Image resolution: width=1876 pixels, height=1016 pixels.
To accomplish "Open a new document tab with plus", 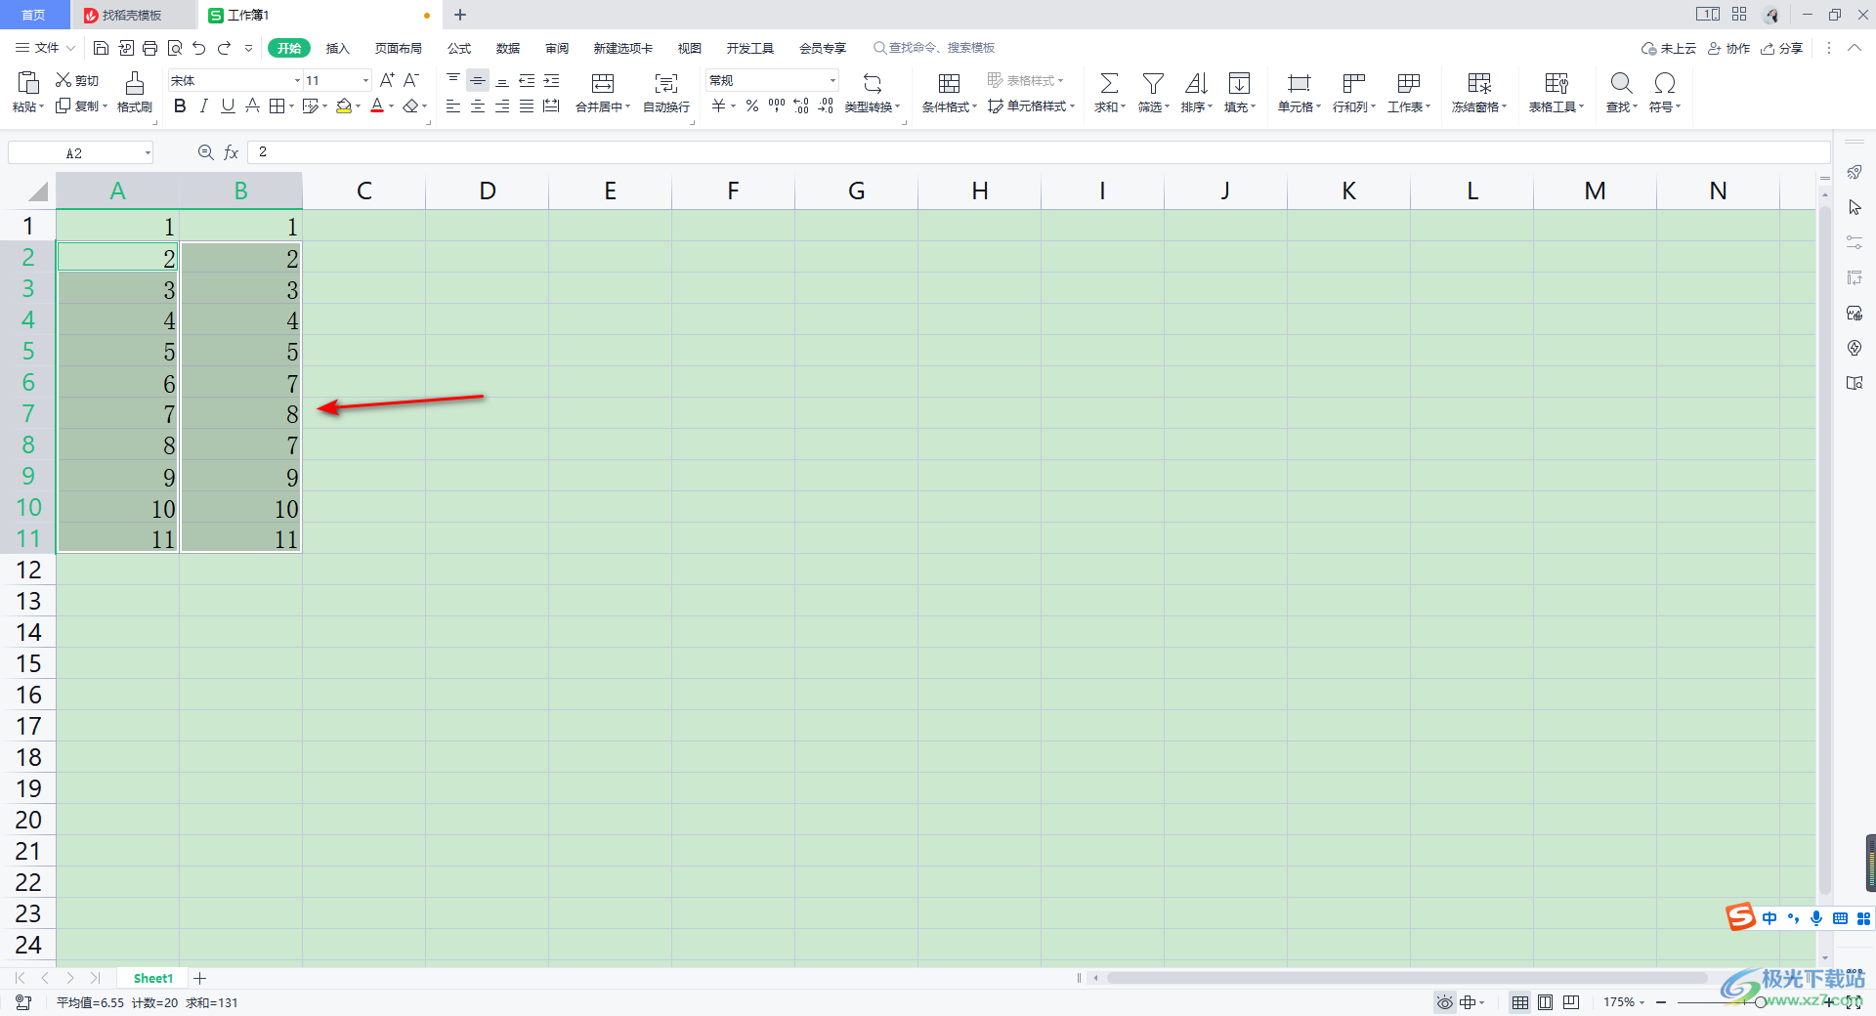I will [460, 15].
